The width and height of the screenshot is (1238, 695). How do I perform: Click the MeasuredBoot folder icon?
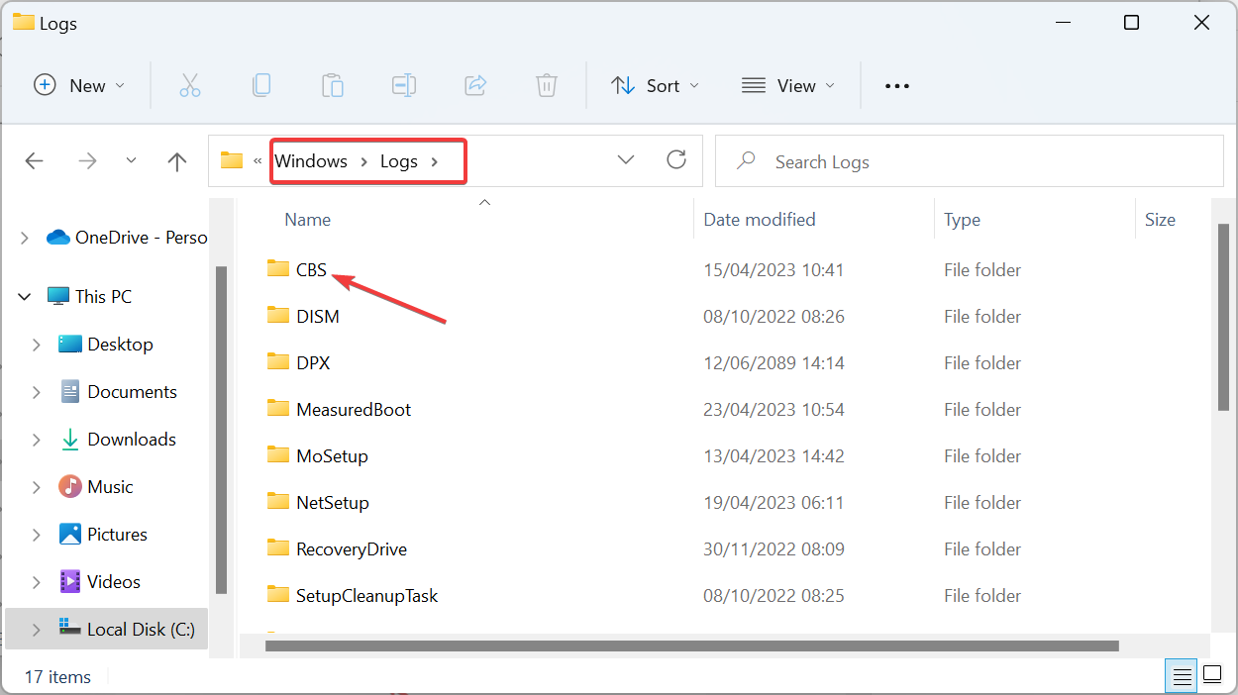277,409
